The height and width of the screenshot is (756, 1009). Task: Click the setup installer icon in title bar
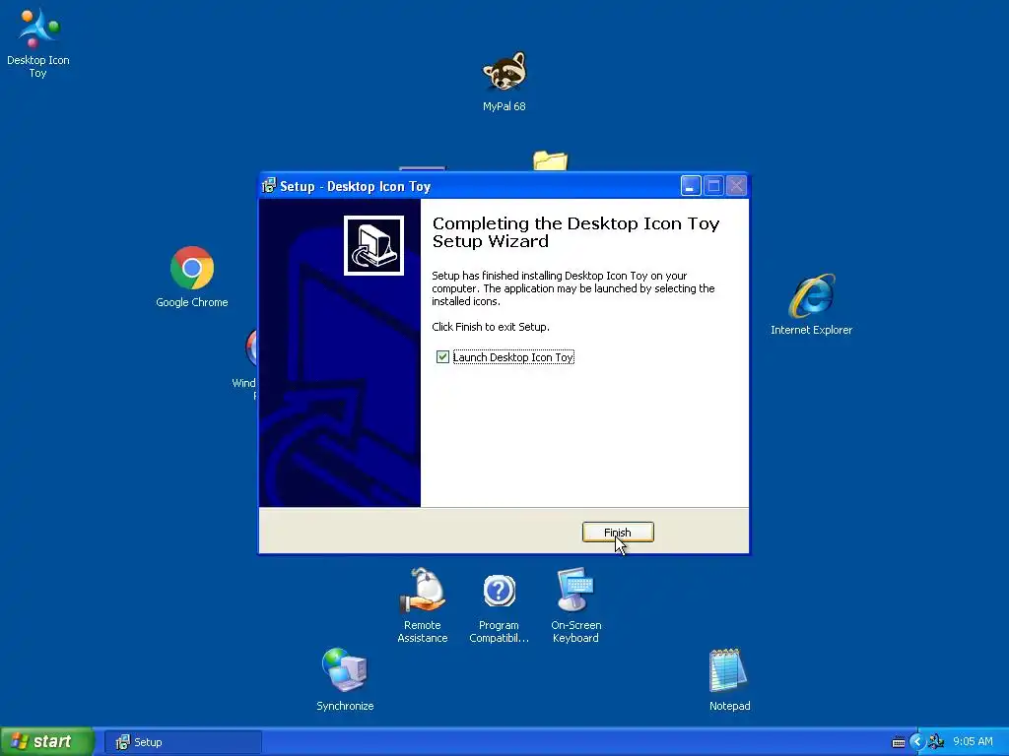[269, 186]
